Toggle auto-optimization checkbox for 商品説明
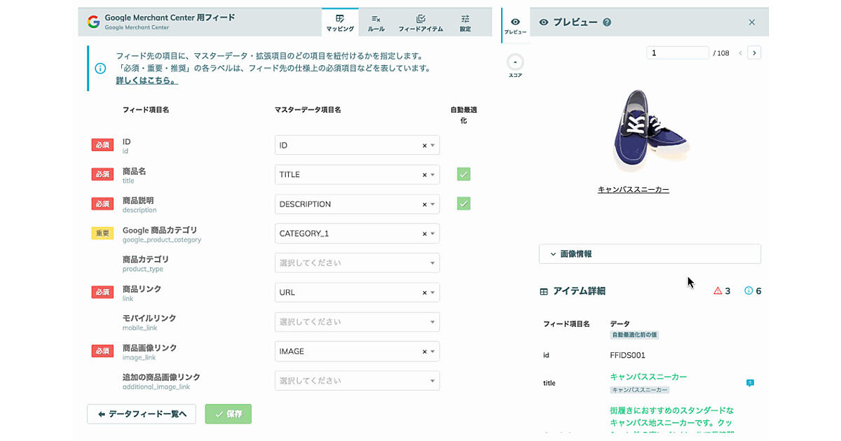Screen dimensions: 841x441 tap(463, 204)
